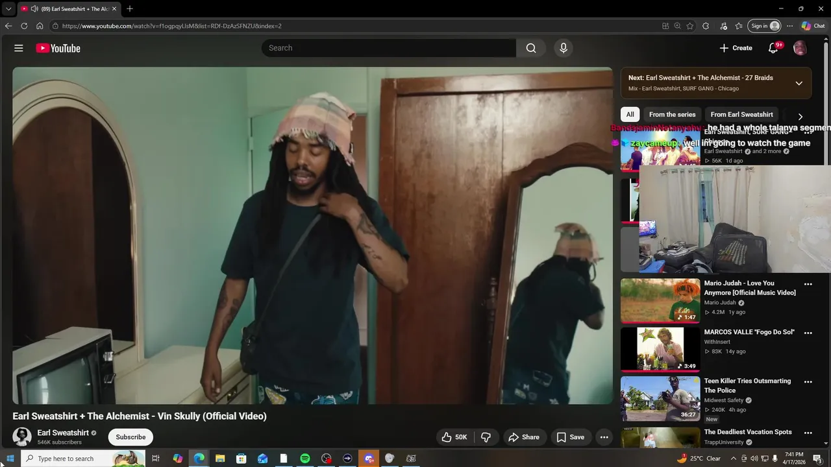Image resolution: width=831 pixels, height=467 pixels.
Task: Open options for Teen Killer Tries video
Action: (808, 382)
